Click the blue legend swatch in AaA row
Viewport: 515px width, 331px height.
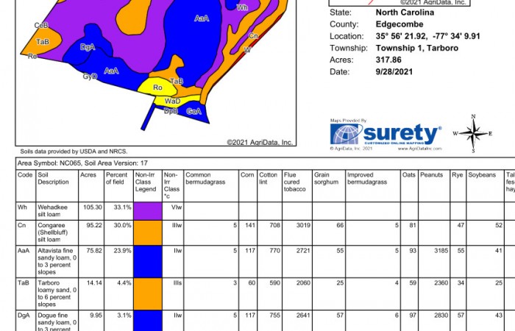(x=148, y=262)
